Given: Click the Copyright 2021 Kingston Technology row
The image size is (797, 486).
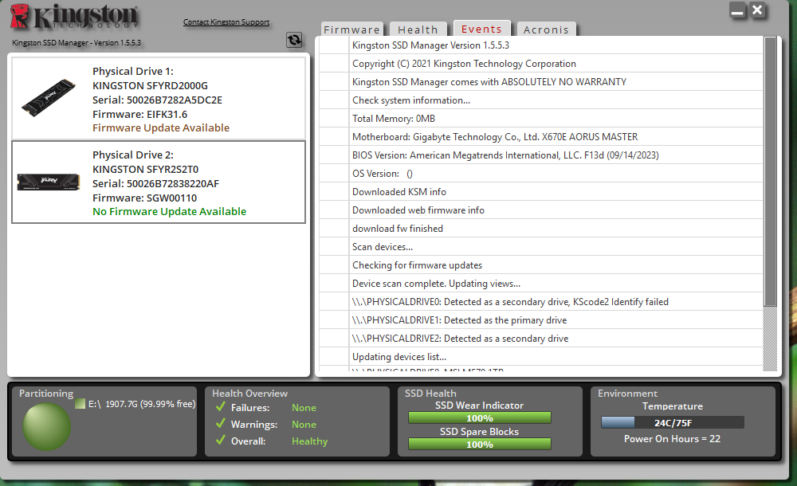Looking at the screenshot, I should tap(541, 64).
